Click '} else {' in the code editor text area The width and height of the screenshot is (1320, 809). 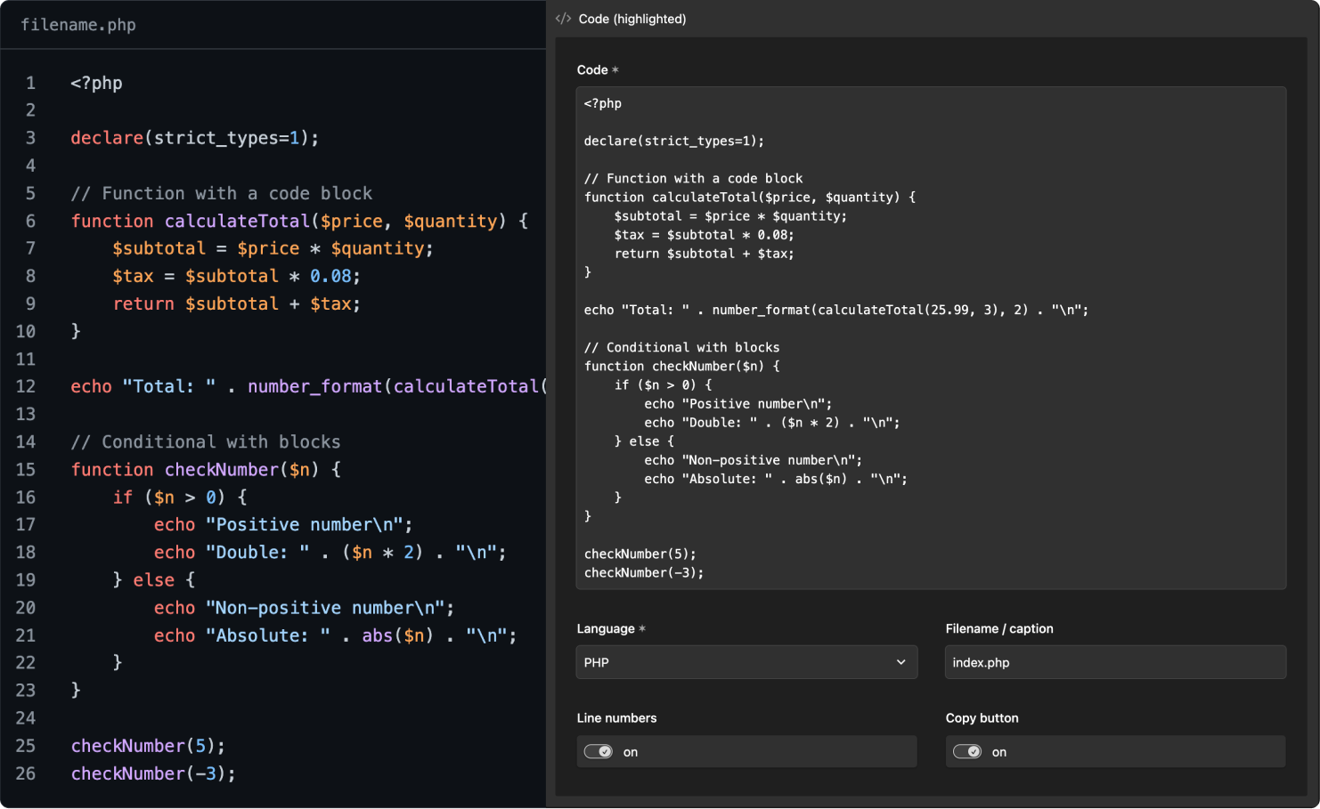pyautogui.click(x=644, y=441)
